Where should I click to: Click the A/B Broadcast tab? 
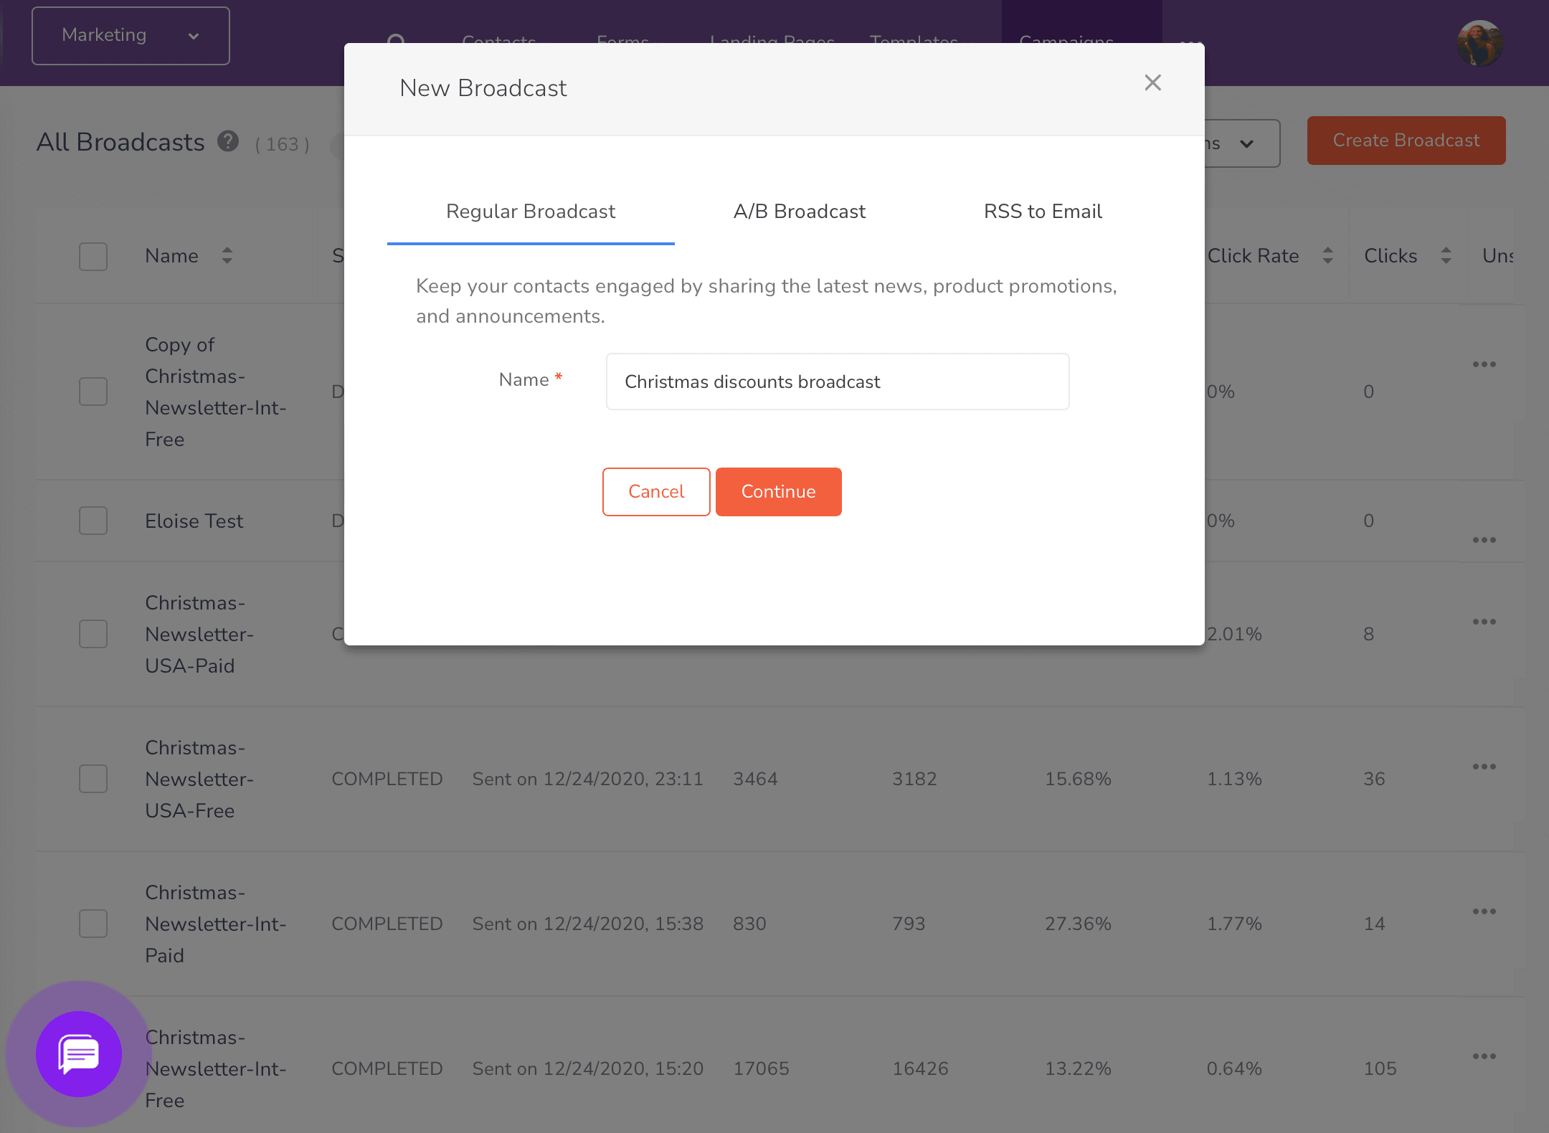coord(800,212)
